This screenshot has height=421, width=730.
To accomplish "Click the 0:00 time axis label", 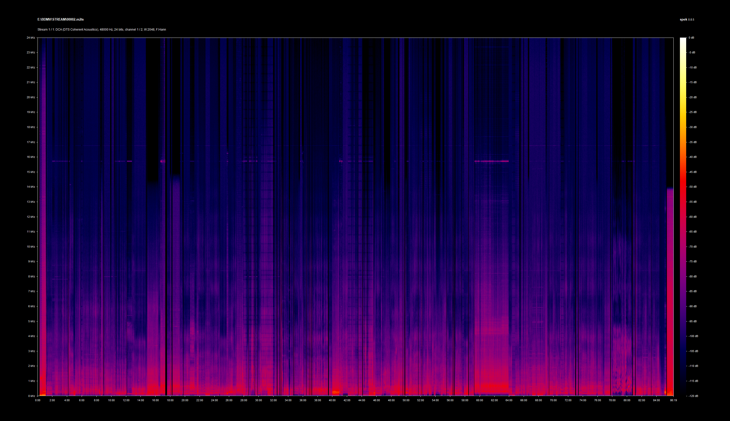I will [38, 400].
